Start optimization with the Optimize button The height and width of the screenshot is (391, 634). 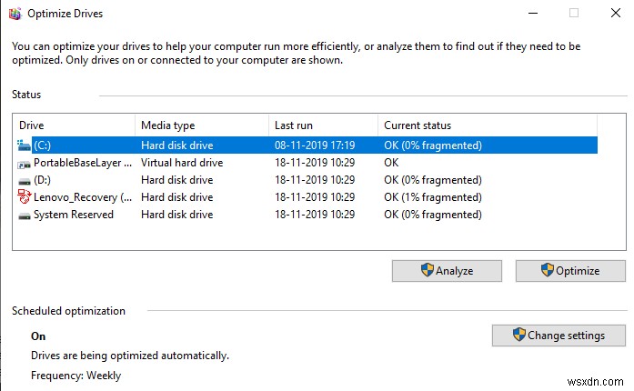[x=570, y=271]
